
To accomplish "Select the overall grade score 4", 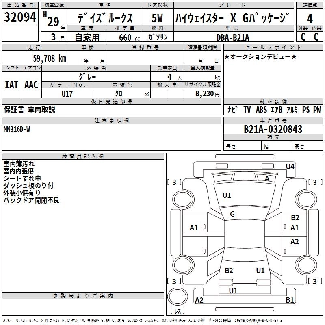I will pyautogui.click(x=310, y=18).
